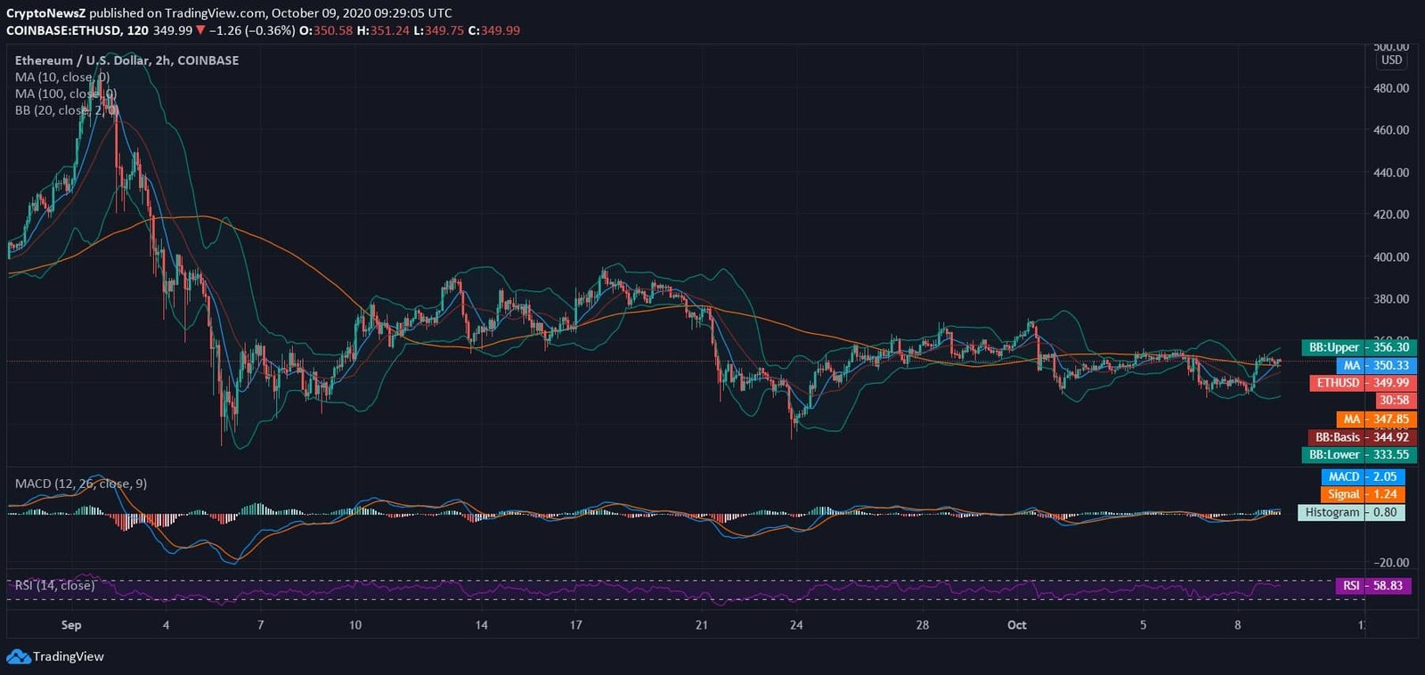Click the 460.00 price axis label

point(1391,130)
